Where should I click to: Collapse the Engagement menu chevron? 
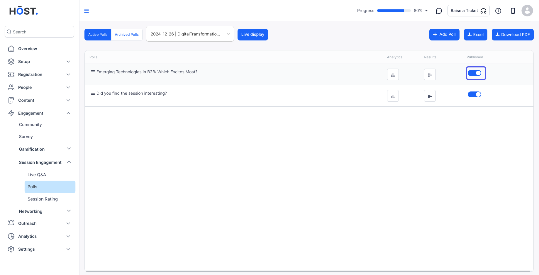(x=68, y=113)
